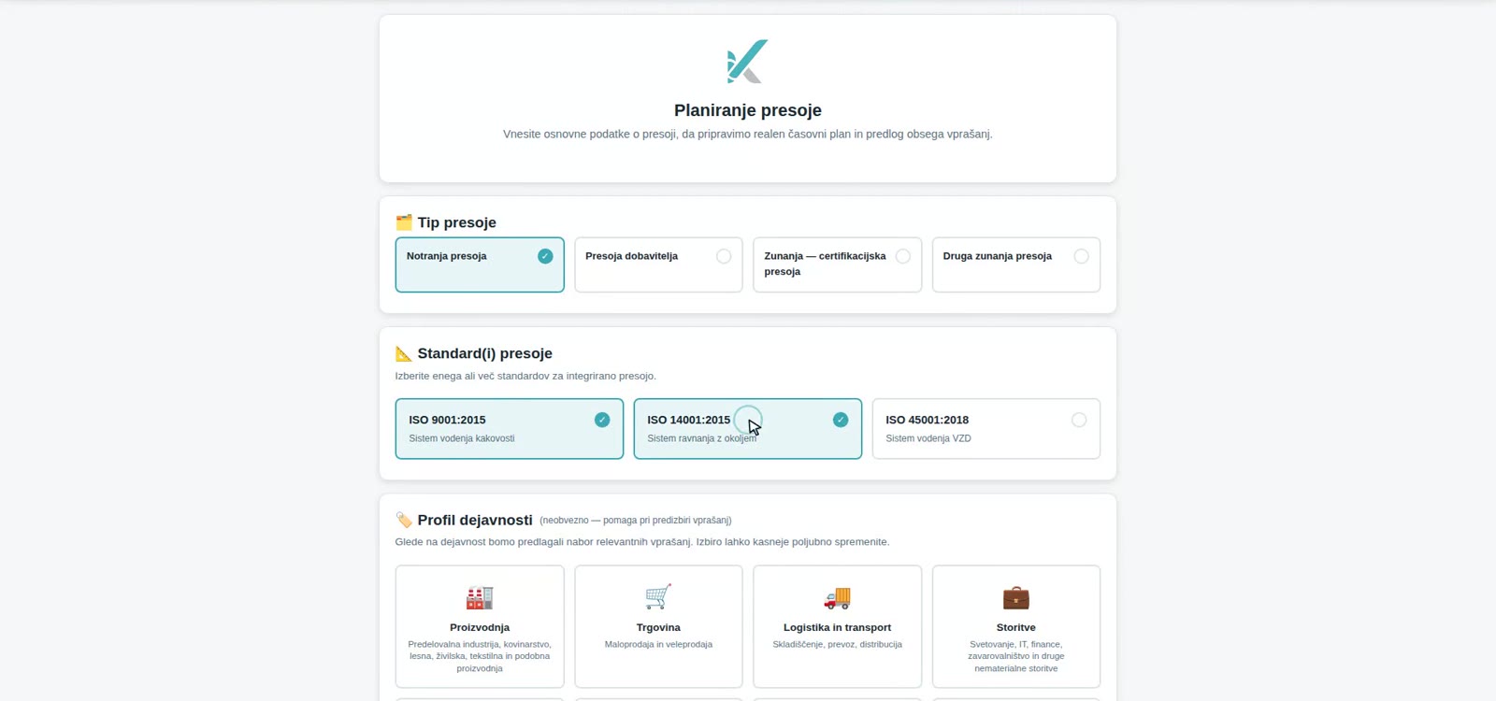Viewport: 1496px width, 701px height.
Task: Click the ruler icon beside Standard(i) presoje
Action: (x=404, y=353)
